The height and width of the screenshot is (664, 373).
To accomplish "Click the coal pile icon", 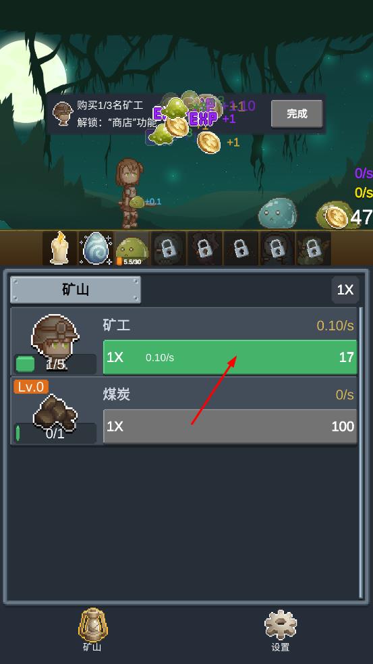I will [55, 411].
